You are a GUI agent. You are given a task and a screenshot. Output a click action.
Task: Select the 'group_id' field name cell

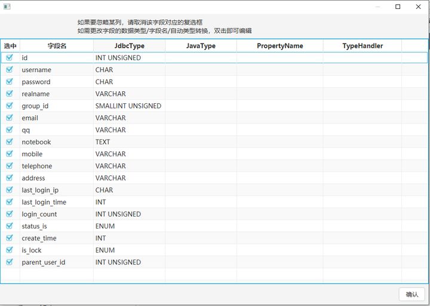click(x=57, y=106)
